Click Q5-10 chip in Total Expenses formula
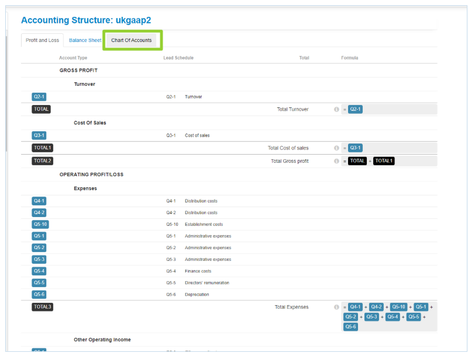The width and height of the screenshot is (468, 353). [400, 307]
